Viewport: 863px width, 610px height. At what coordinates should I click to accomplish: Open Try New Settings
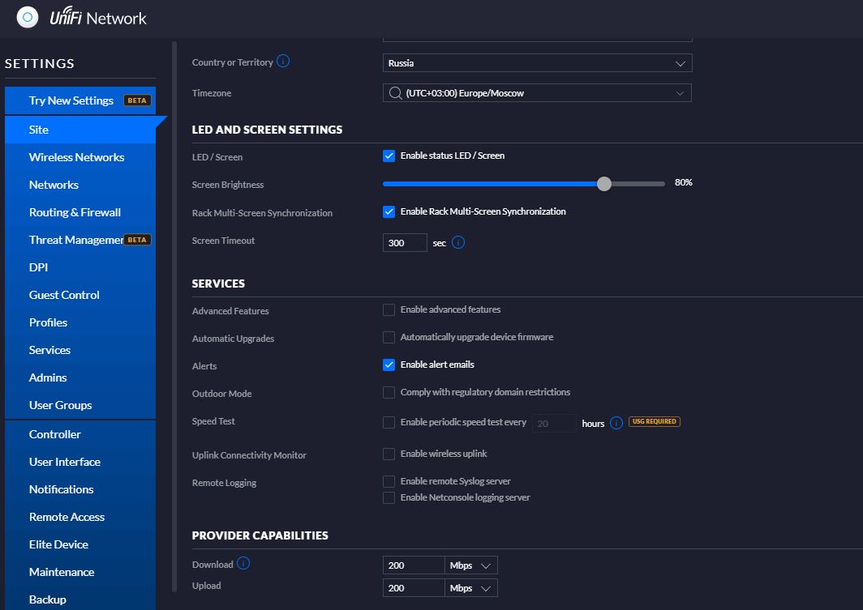(80, 100)
